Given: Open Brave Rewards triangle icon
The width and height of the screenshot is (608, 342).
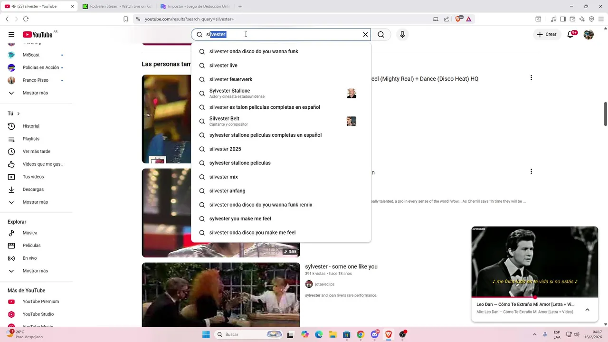Looking at the screenshot, I should (468, 19).
